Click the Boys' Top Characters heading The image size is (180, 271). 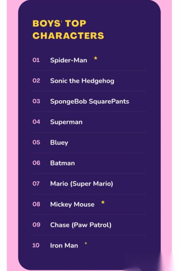(x=68, y=30)
